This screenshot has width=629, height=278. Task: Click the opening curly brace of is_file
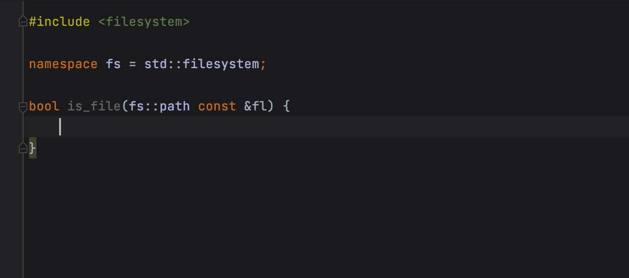coord(286,106)
